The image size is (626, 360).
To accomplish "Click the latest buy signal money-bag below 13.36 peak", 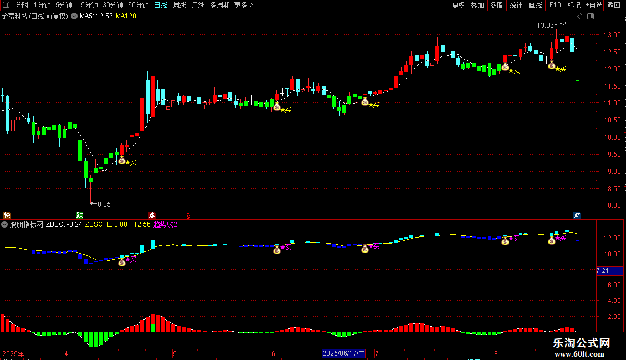I will 551,65.
